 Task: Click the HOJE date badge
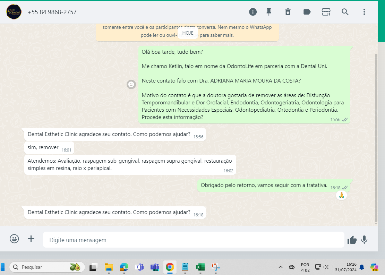point(188,33)
